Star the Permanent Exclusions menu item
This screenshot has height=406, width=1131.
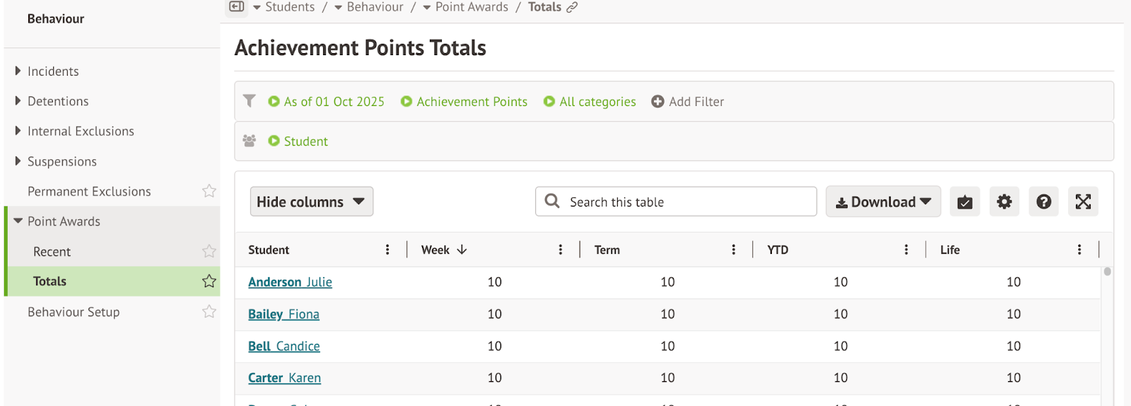(209, 191)
